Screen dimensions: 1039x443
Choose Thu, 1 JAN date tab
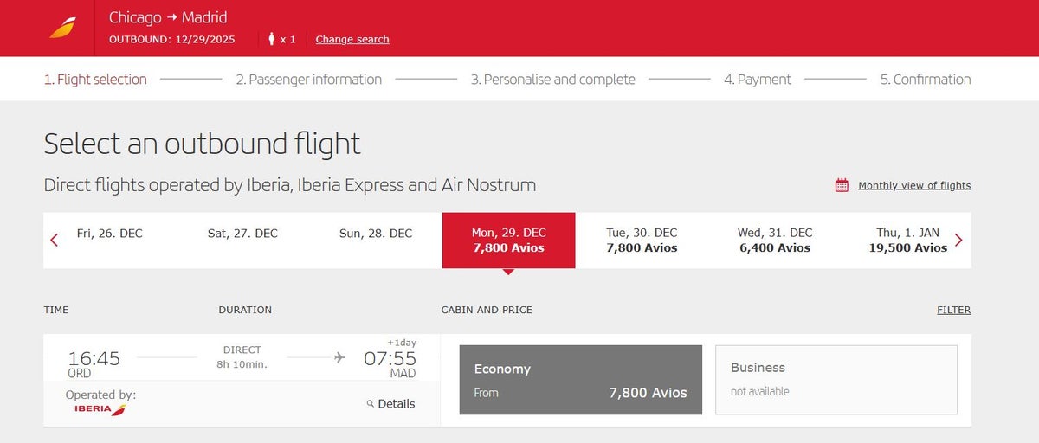pyautogui.click(x=907, y=241)
